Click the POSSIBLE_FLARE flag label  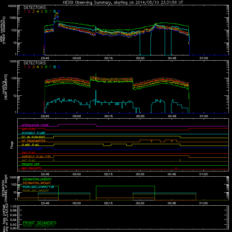[x=33, y=133]
